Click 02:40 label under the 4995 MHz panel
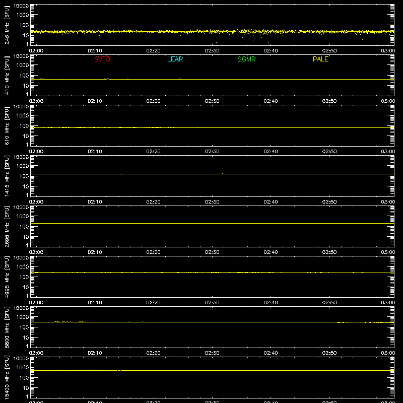The height and width of the screenshot is (403, 403). pos(271,303)
